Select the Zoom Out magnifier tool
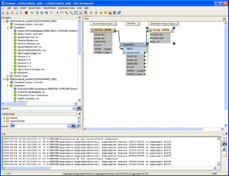Viewport: 229px width, 176px height. (71, 13)
